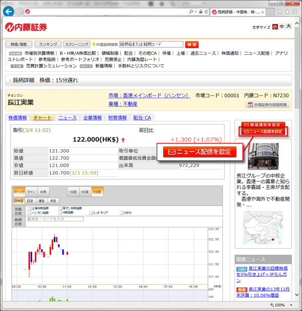Click the China map thumbnail
This screenshot has height=311, width=302.
pyautogui.click(x=263, y=227)
